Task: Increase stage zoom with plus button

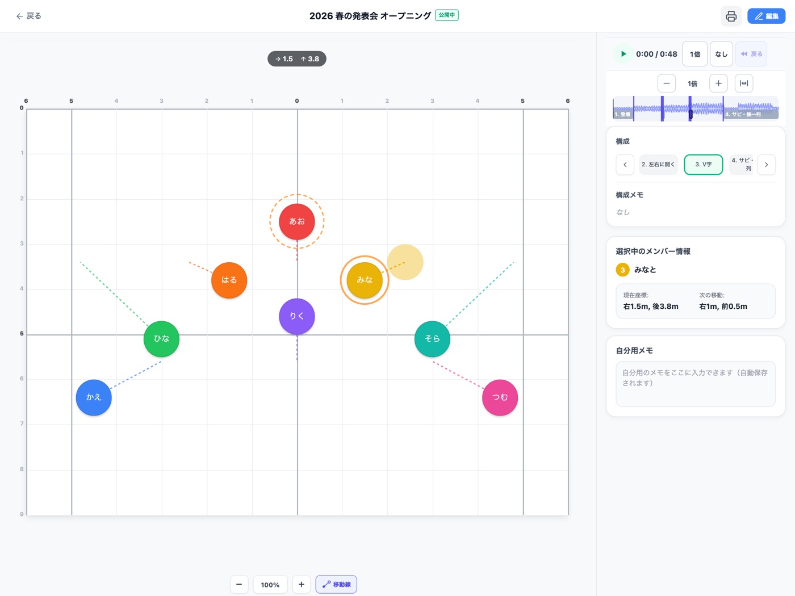Action: 302,584
